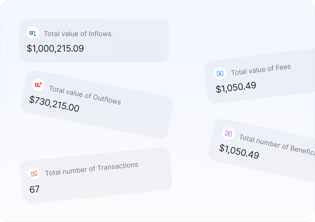The image size is (315, 222).
Task: Click the $1,050.49 amount under Beneficiaries
Action: click(239, 151)
